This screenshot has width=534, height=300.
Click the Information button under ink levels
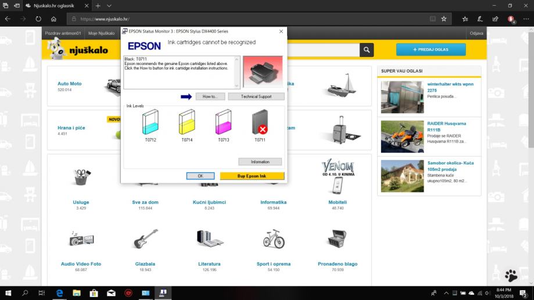[x=260, y=162]
